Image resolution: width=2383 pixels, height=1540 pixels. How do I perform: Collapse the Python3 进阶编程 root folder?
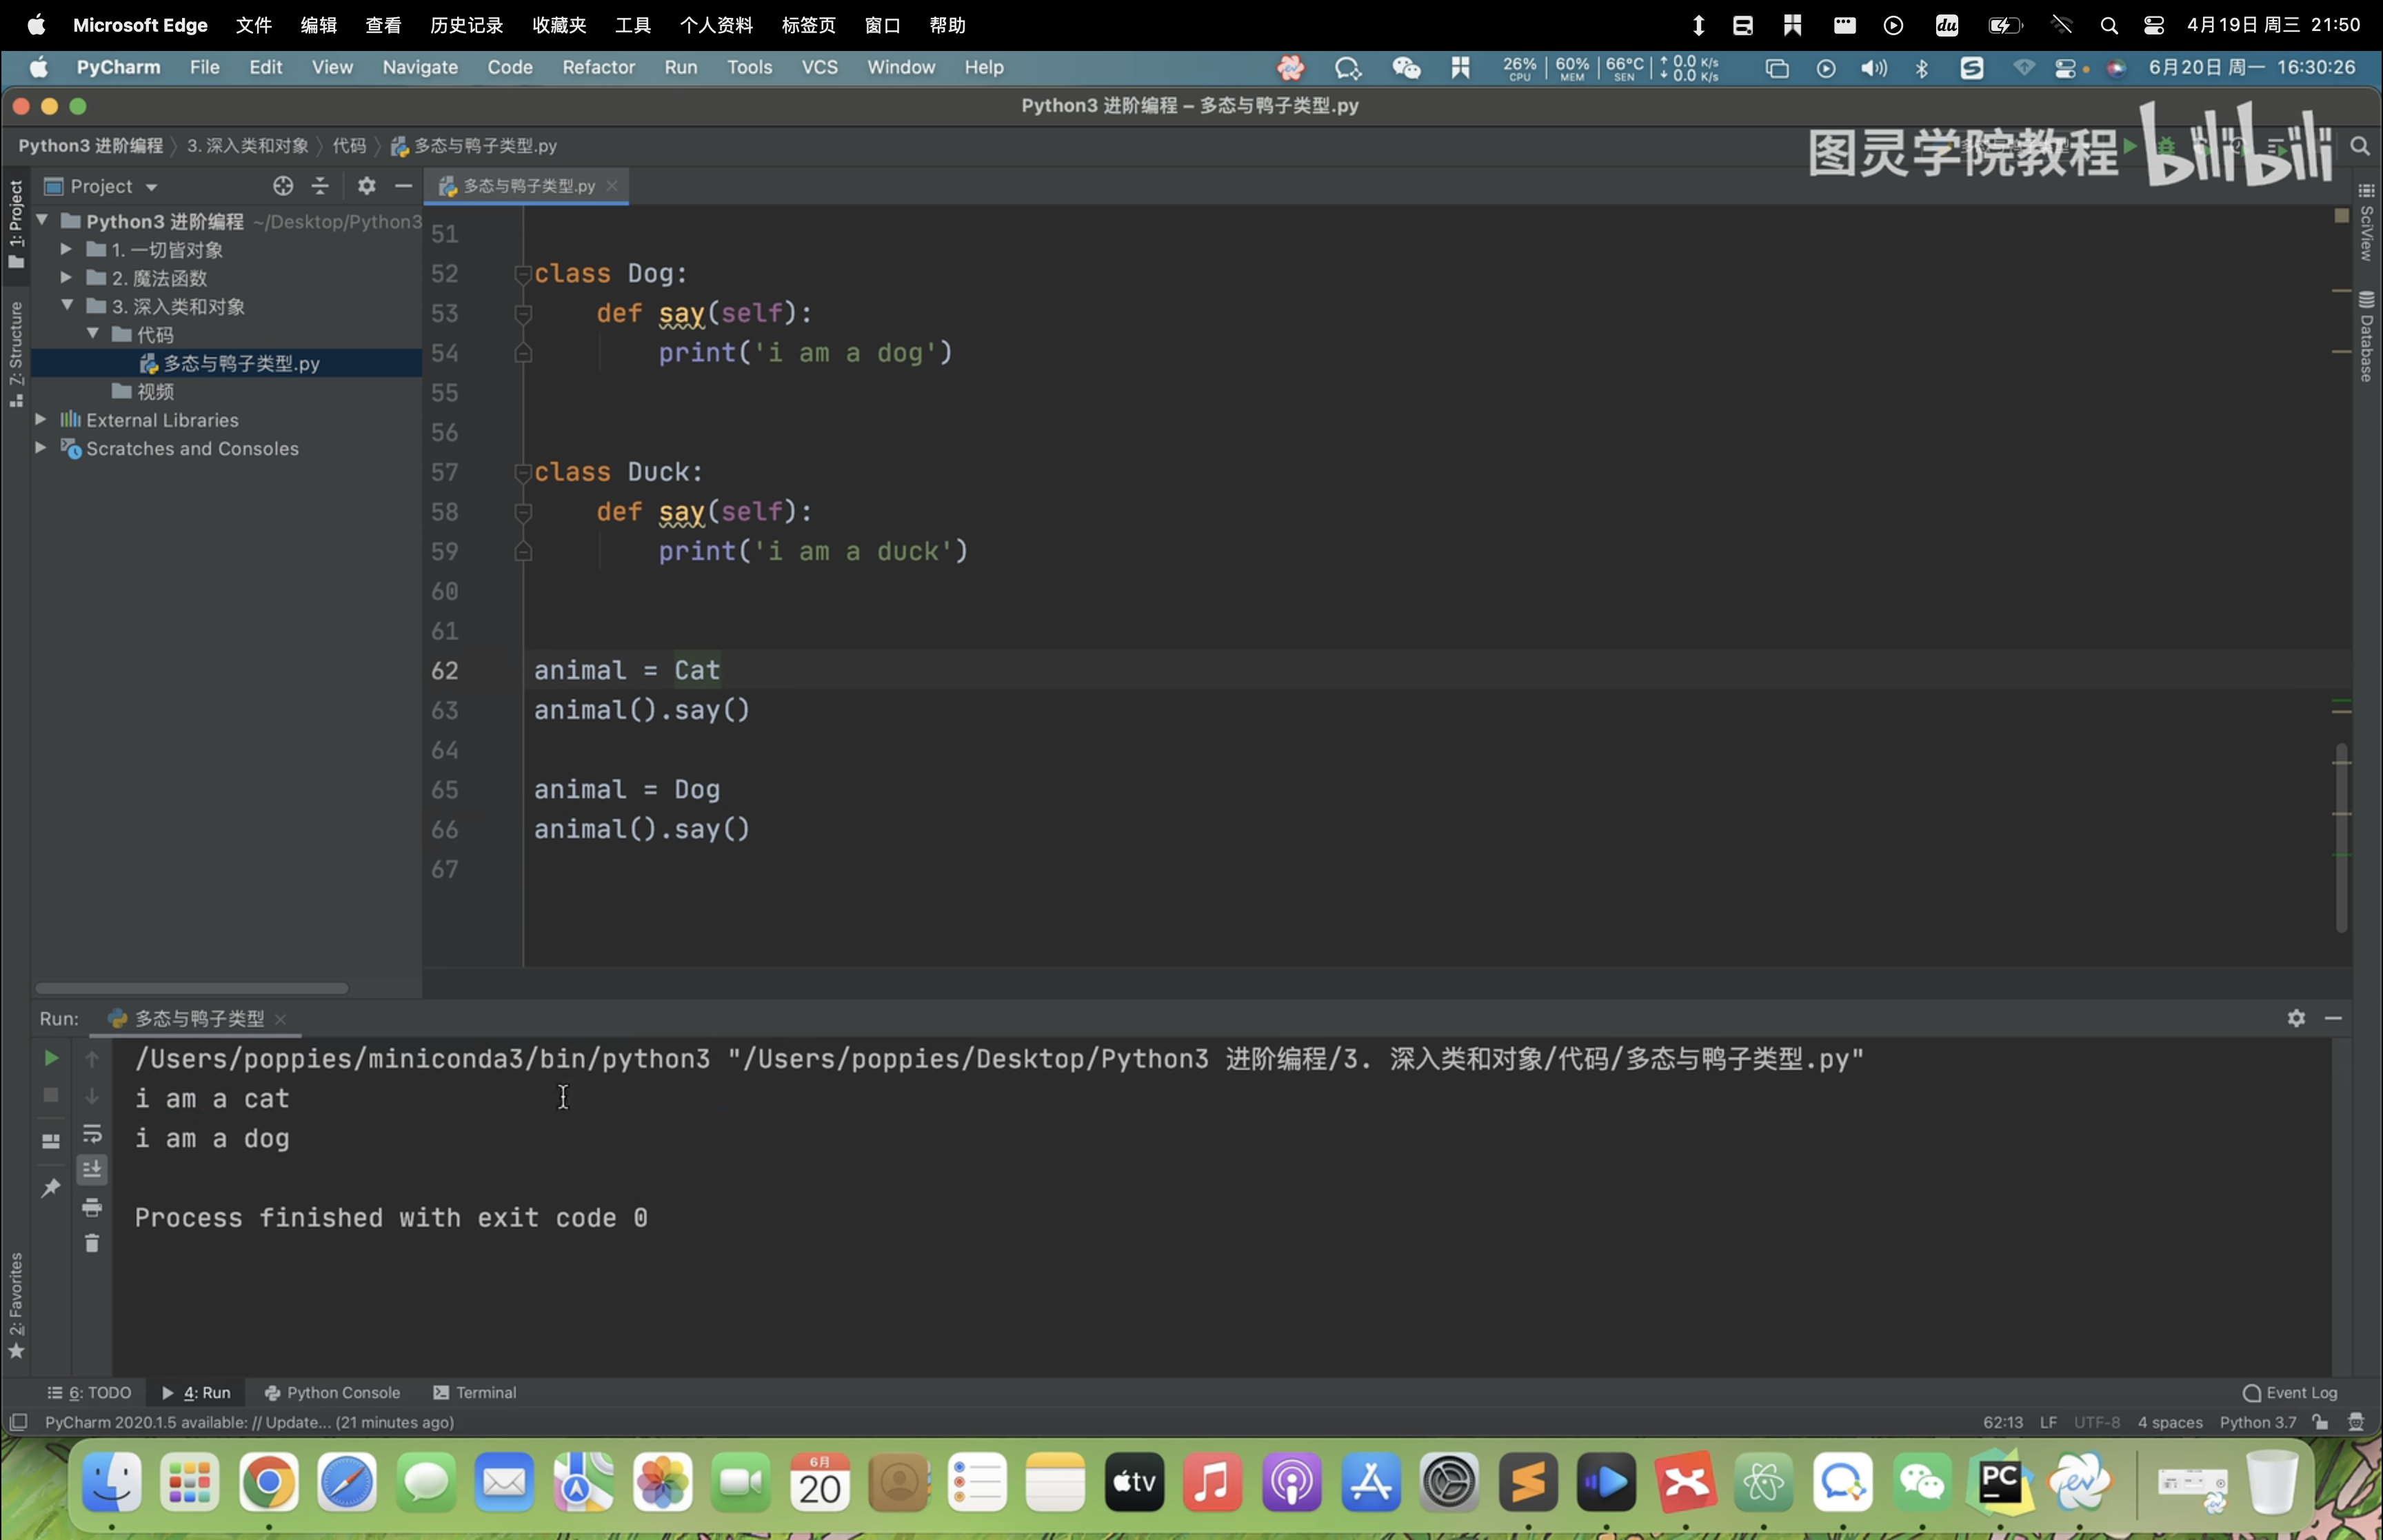click(43, 220)
